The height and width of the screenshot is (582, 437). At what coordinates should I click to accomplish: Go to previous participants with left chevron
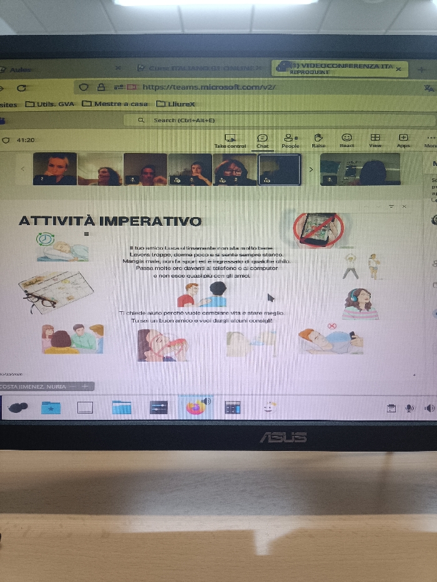(x=22, y=169)
